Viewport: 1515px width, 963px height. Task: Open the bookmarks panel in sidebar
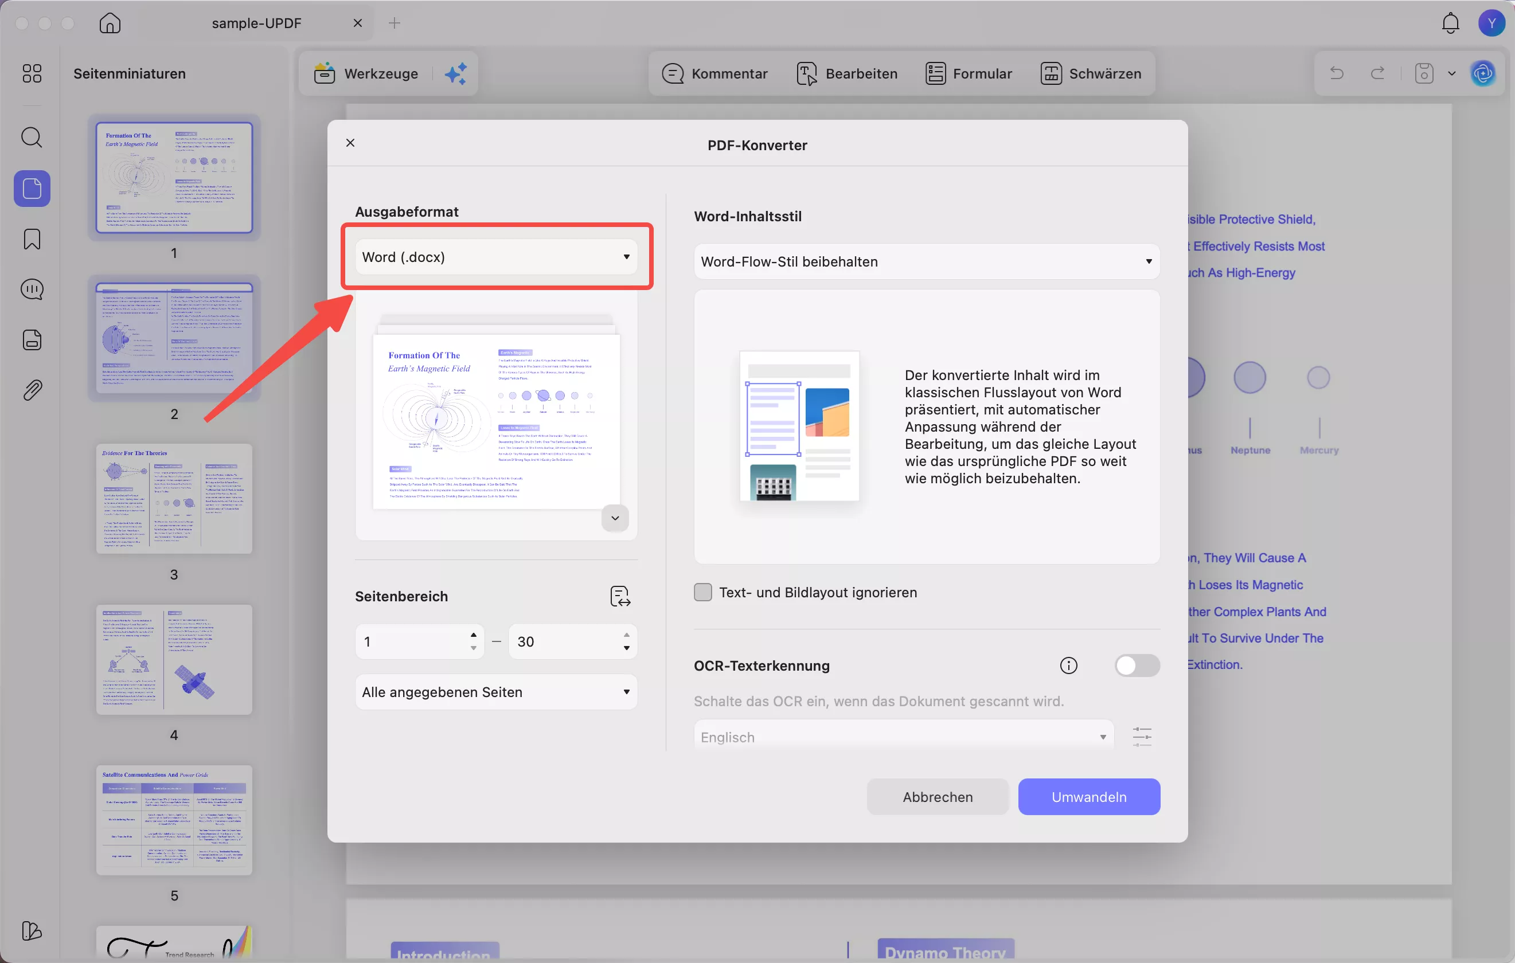point(32,239)
